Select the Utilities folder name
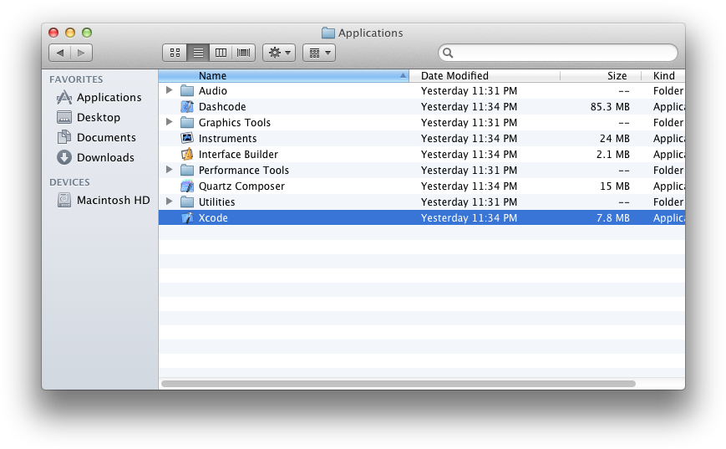The height and width of the screenshot is (449, 726). (216, 202)
